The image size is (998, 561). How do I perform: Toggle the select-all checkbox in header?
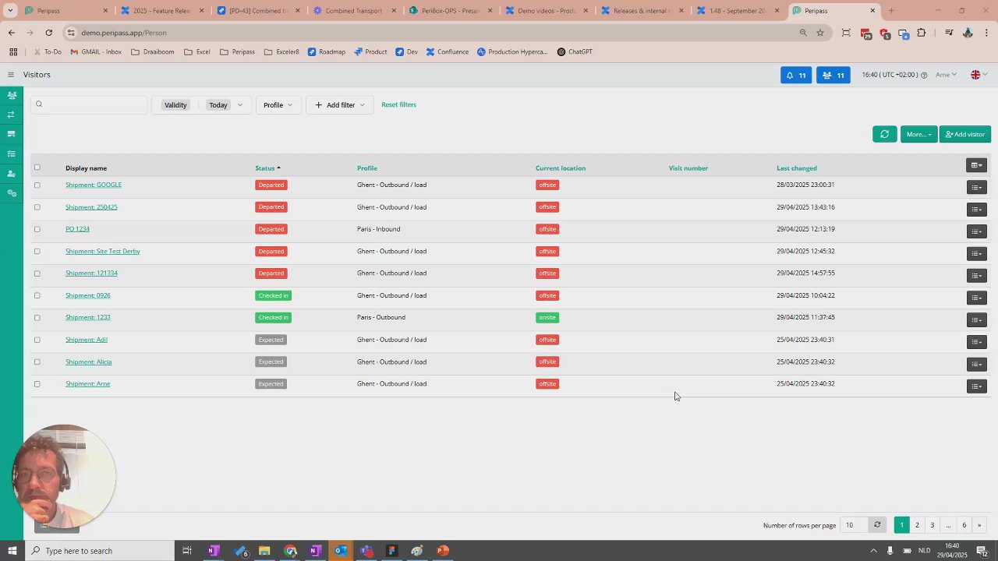coord(37,168)
